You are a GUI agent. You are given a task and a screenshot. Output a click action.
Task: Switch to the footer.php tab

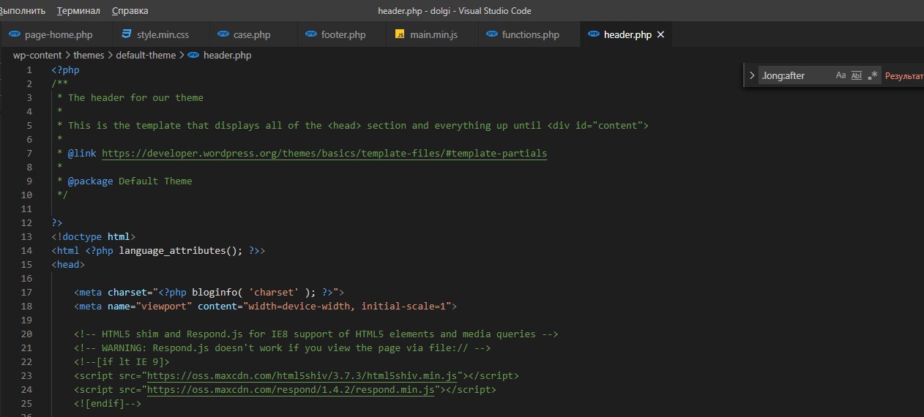tap(342, 34)
